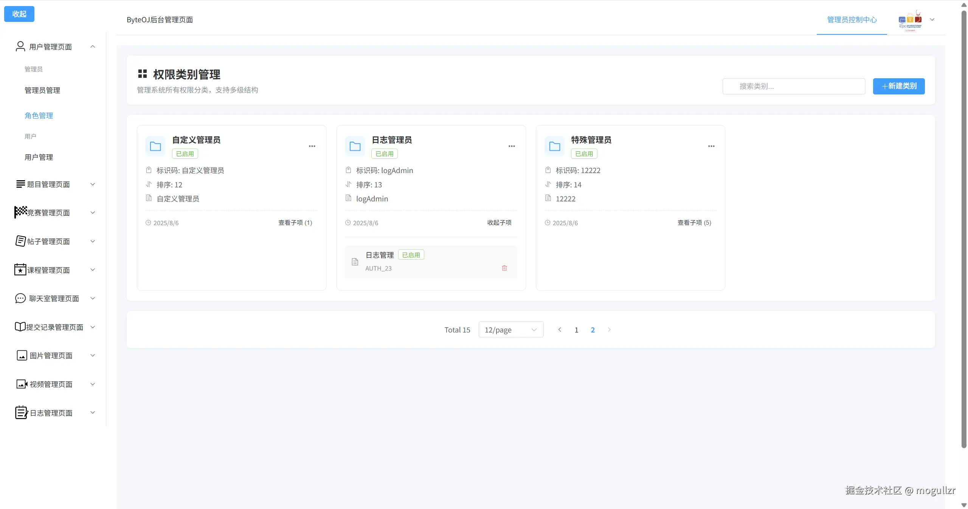Screen dimensions: 968x509
Task: Click the folder icon of 特殊管理员 card
Action: (x=554, y=146)
